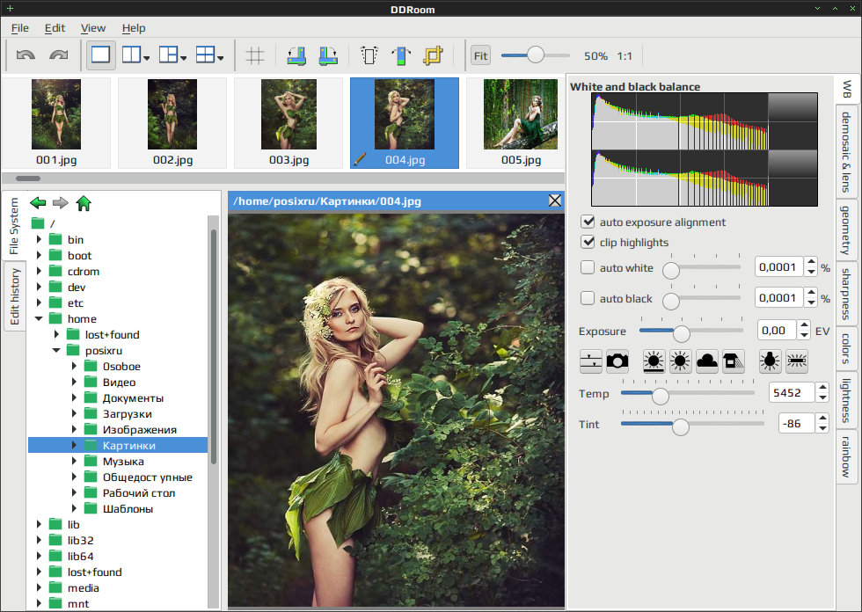Viewport: 862px width, 612px height.
Task: Click the Exposure slider handle
Action: [x=682, y=333]
